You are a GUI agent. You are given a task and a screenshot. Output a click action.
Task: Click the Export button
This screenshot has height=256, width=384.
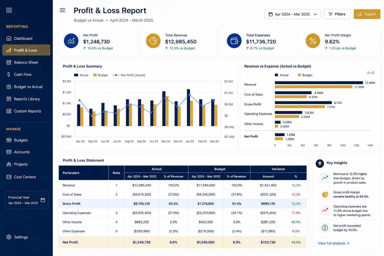[x=367, y=14]
